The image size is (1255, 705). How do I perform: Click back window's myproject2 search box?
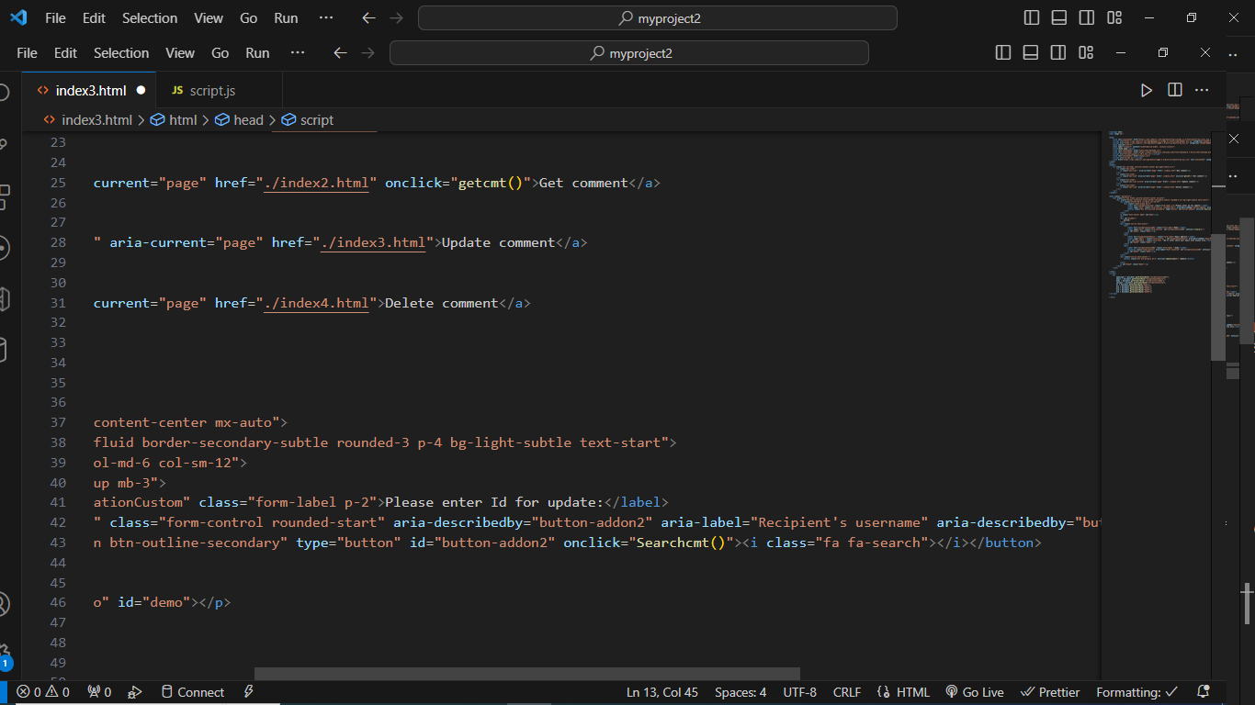(x=658, y=18)
